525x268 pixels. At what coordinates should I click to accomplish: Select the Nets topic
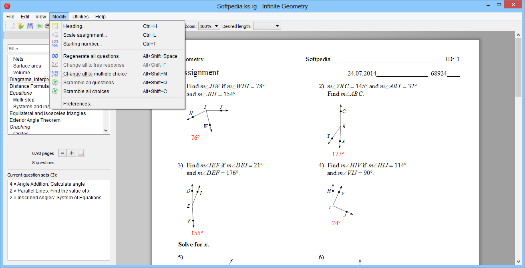[x=18, y=59]
